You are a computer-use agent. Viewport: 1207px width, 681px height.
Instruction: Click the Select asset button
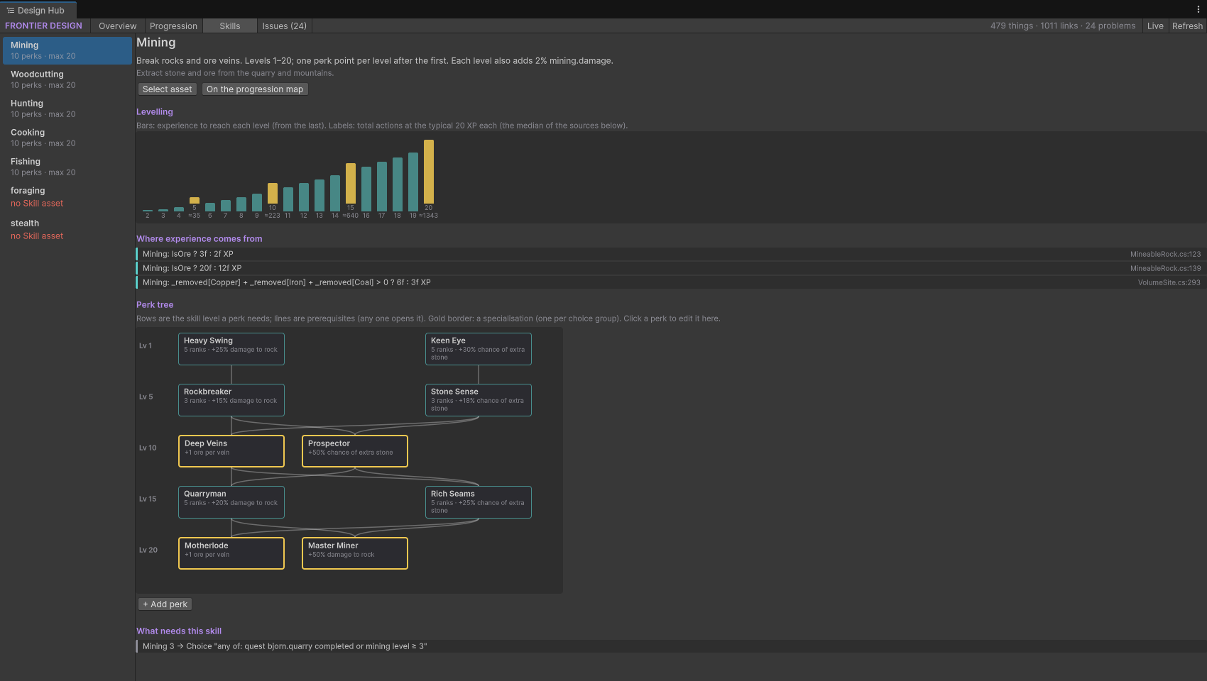click(167, 89)
